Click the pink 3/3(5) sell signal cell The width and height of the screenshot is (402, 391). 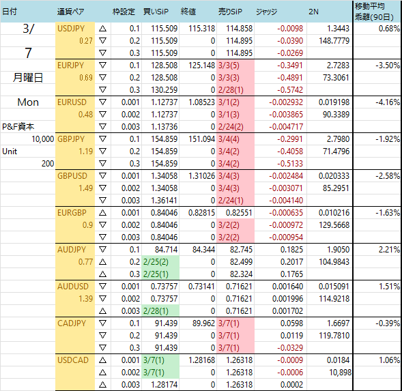(235, 66)
